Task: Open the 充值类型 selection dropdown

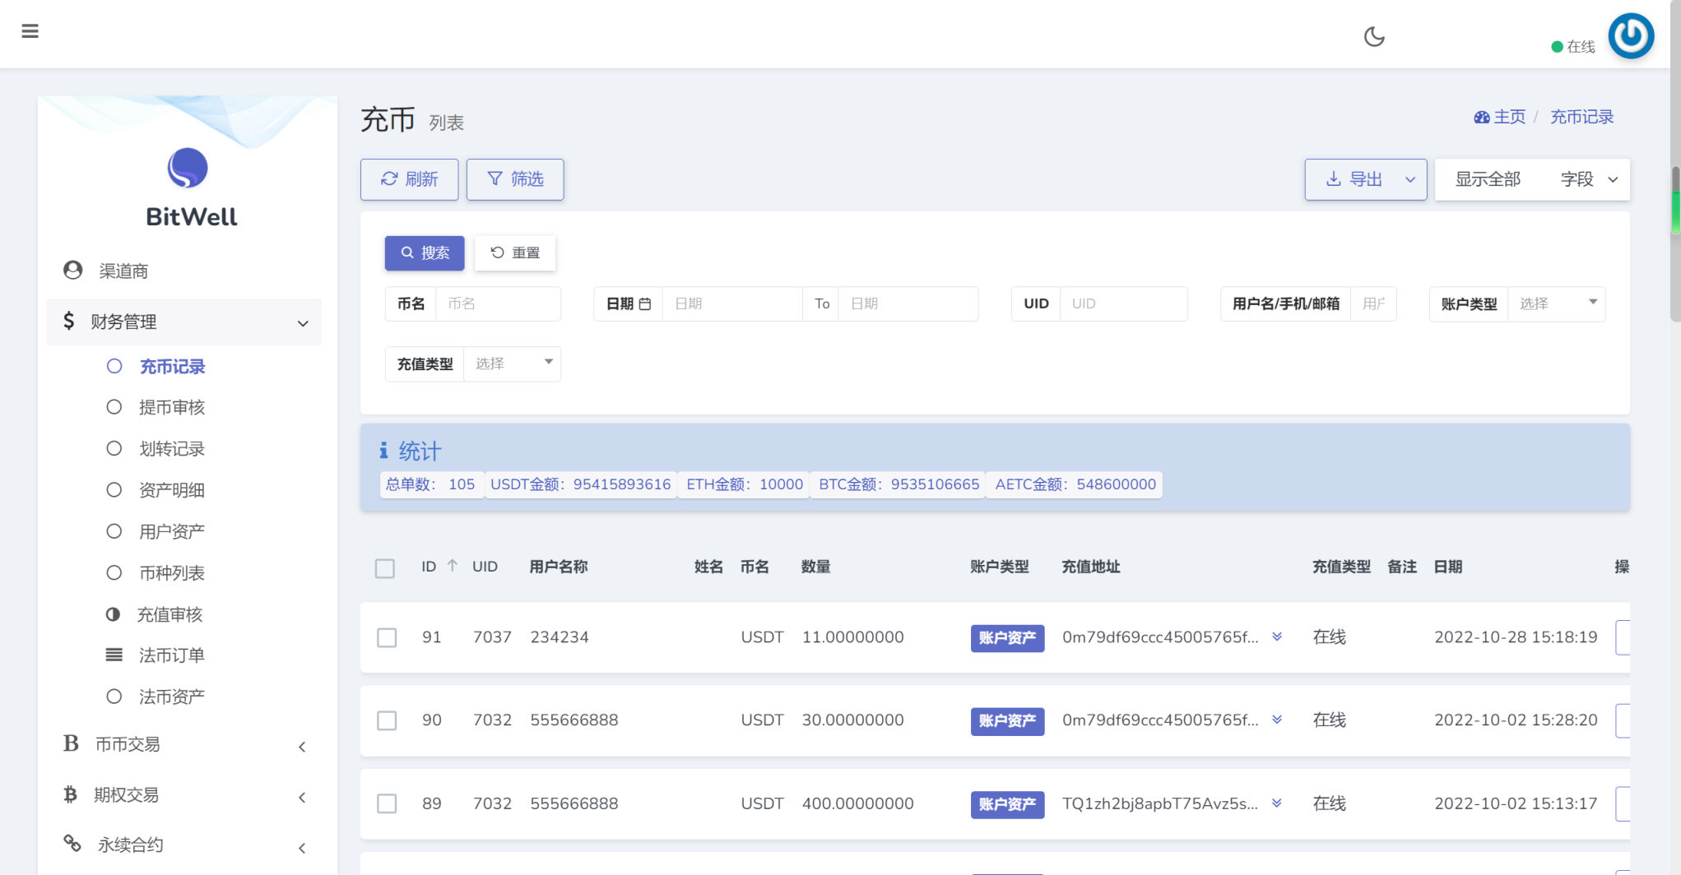Action: coord(512,363)
